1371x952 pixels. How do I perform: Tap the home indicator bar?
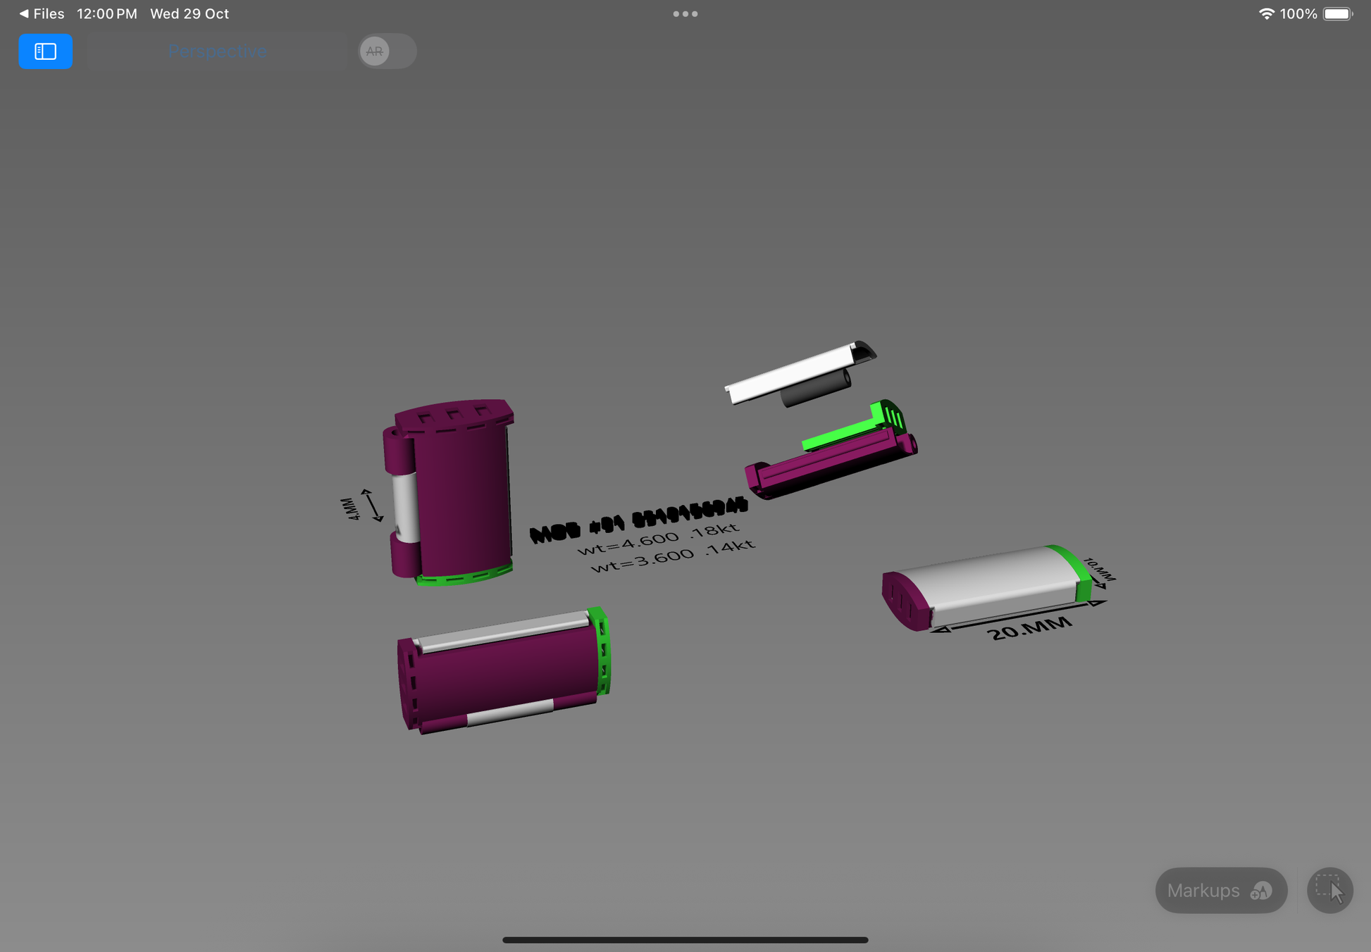[685, 939]
